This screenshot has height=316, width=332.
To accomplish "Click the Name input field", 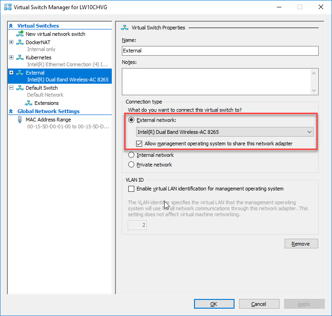I will pyautogui.click(x=220, y=51).
